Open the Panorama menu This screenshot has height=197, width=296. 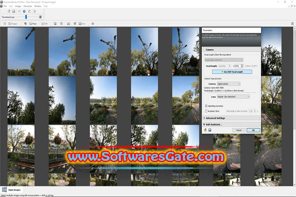(28, 6)
